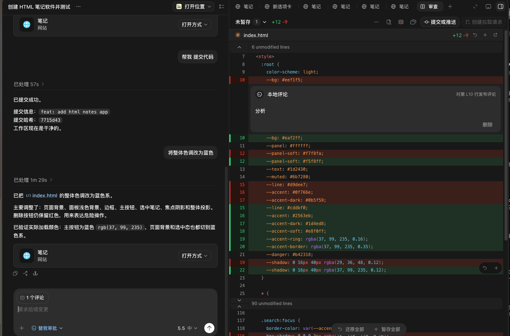This screenshot has width=510, height=336.
Task: Stage index.html with the plus icon
Action: (485, 35)
